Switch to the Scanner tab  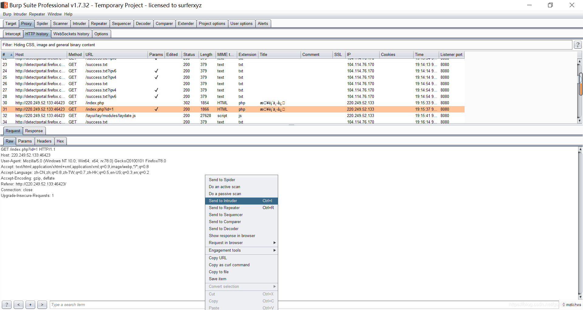click(x=60, y=23)
